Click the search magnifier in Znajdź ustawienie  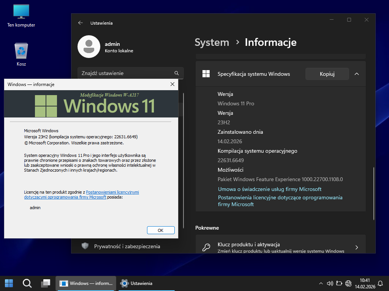pos(176,73)
